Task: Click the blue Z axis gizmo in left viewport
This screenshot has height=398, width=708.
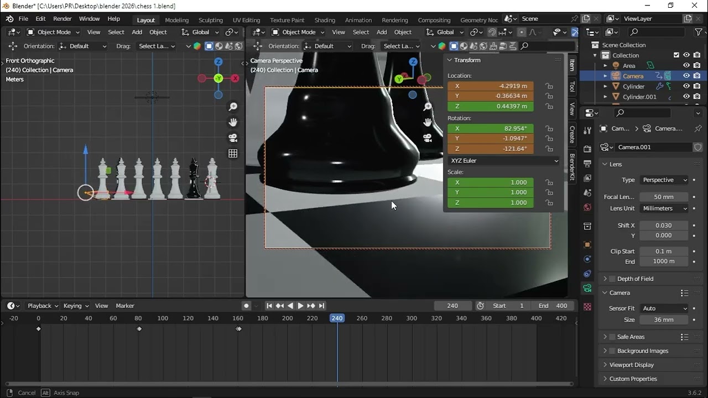Action: (218, 62)
